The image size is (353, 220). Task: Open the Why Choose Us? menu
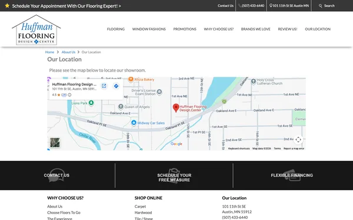pyautogui.click(x=219, y=29)
